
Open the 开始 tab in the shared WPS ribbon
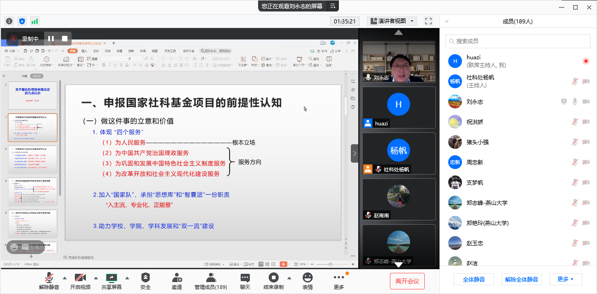click(x=73, y=51)
